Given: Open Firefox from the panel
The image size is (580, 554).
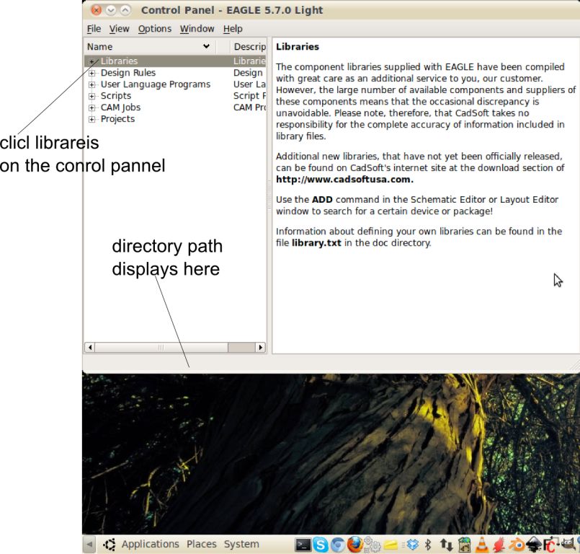Looking at the screenshot, I should (354, 545).
